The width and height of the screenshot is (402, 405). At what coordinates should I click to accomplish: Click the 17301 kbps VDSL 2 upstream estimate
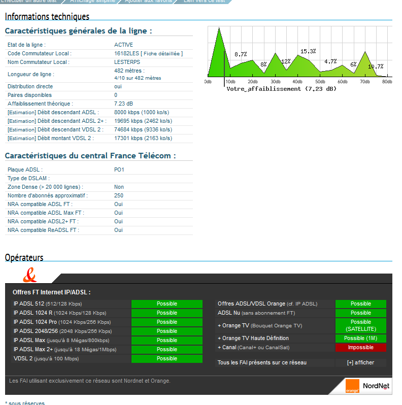[x=143, y=138]
